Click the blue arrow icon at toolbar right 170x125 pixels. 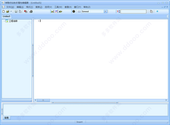coord(157,12)
